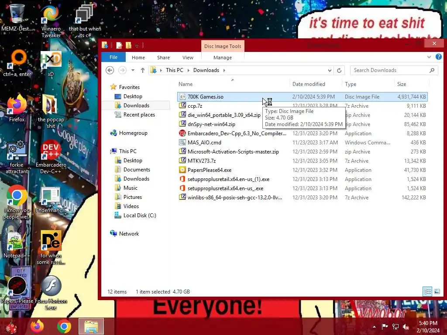
Task: Open the MEMZ-Dest... recycle bin desktop icon
Action: (x=17, y=17)
